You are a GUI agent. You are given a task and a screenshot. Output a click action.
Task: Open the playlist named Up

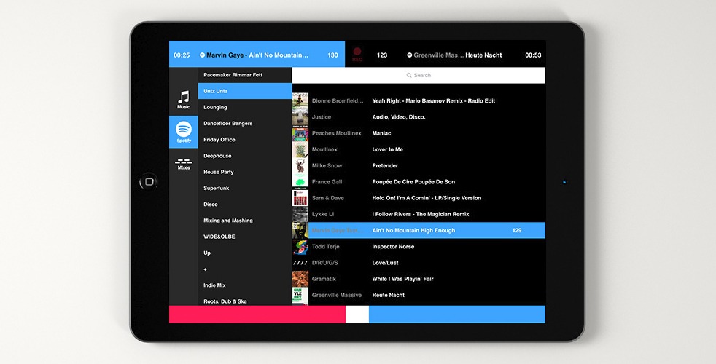[245, 253]
